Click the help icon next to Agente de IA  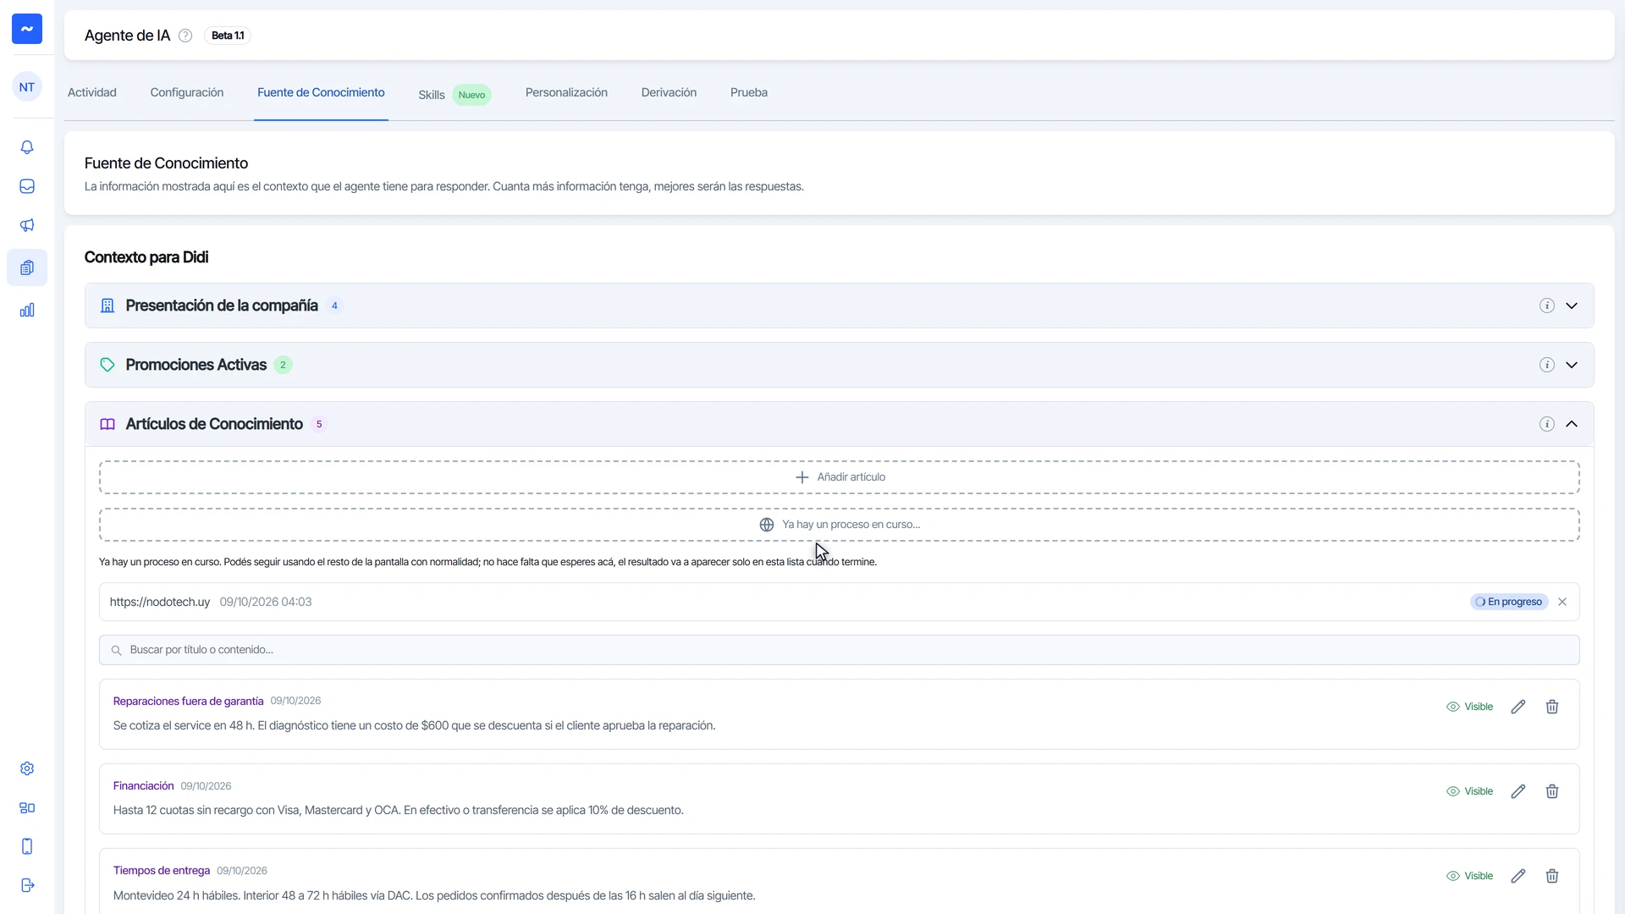(185, 36)
